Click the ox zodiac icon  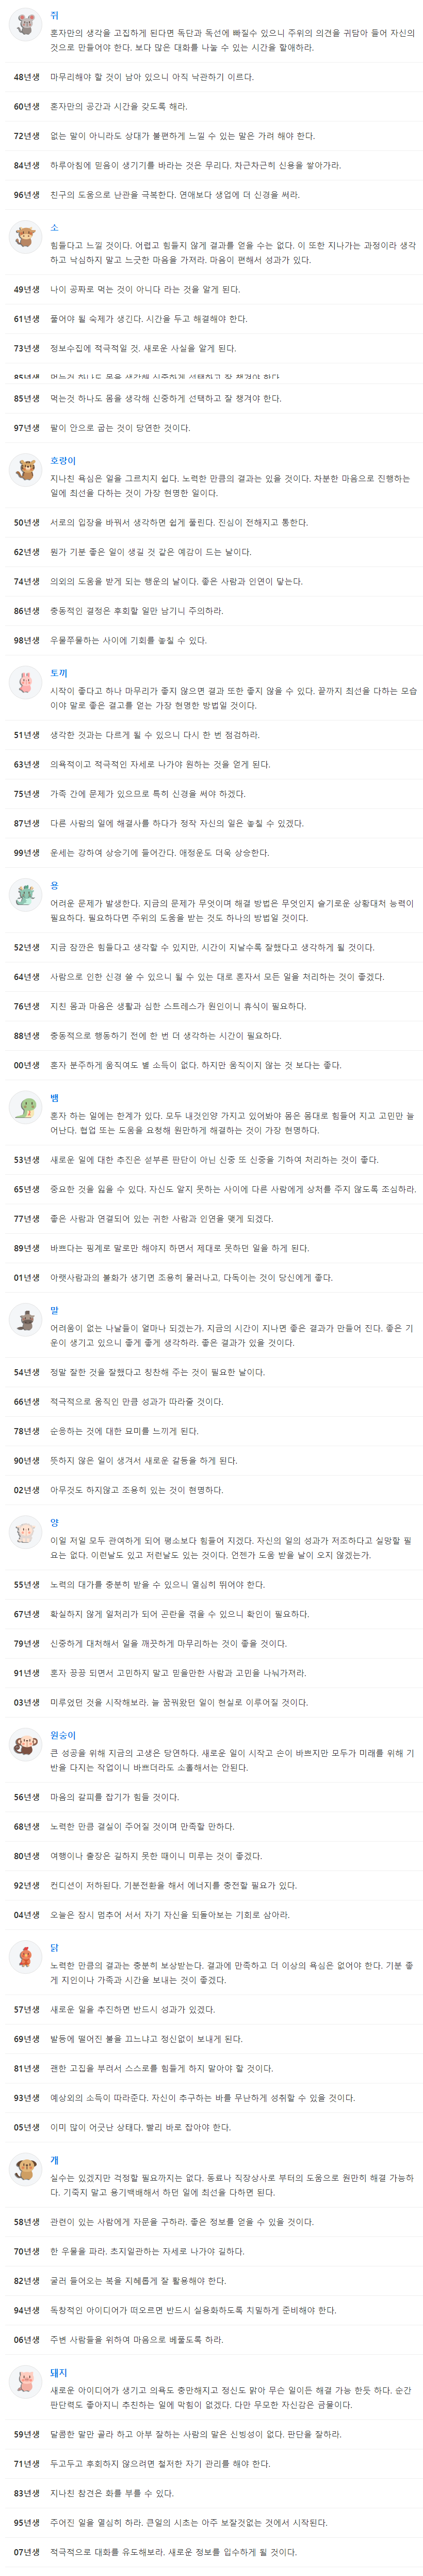pos(24,238)
